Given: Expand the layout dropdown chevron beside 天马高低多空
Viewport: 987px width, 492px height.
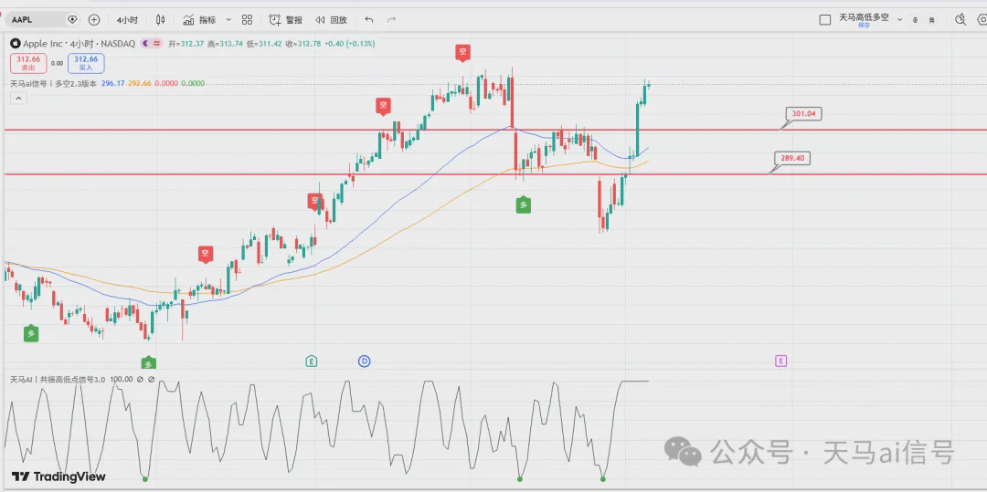Looking at the screenshot, I should coord(899,19).
